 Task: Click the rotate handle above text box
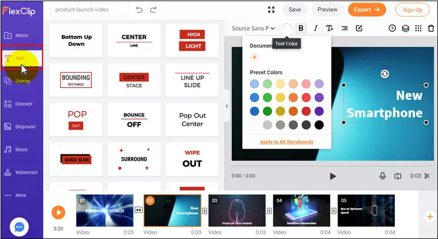click(x=385, y=74)
